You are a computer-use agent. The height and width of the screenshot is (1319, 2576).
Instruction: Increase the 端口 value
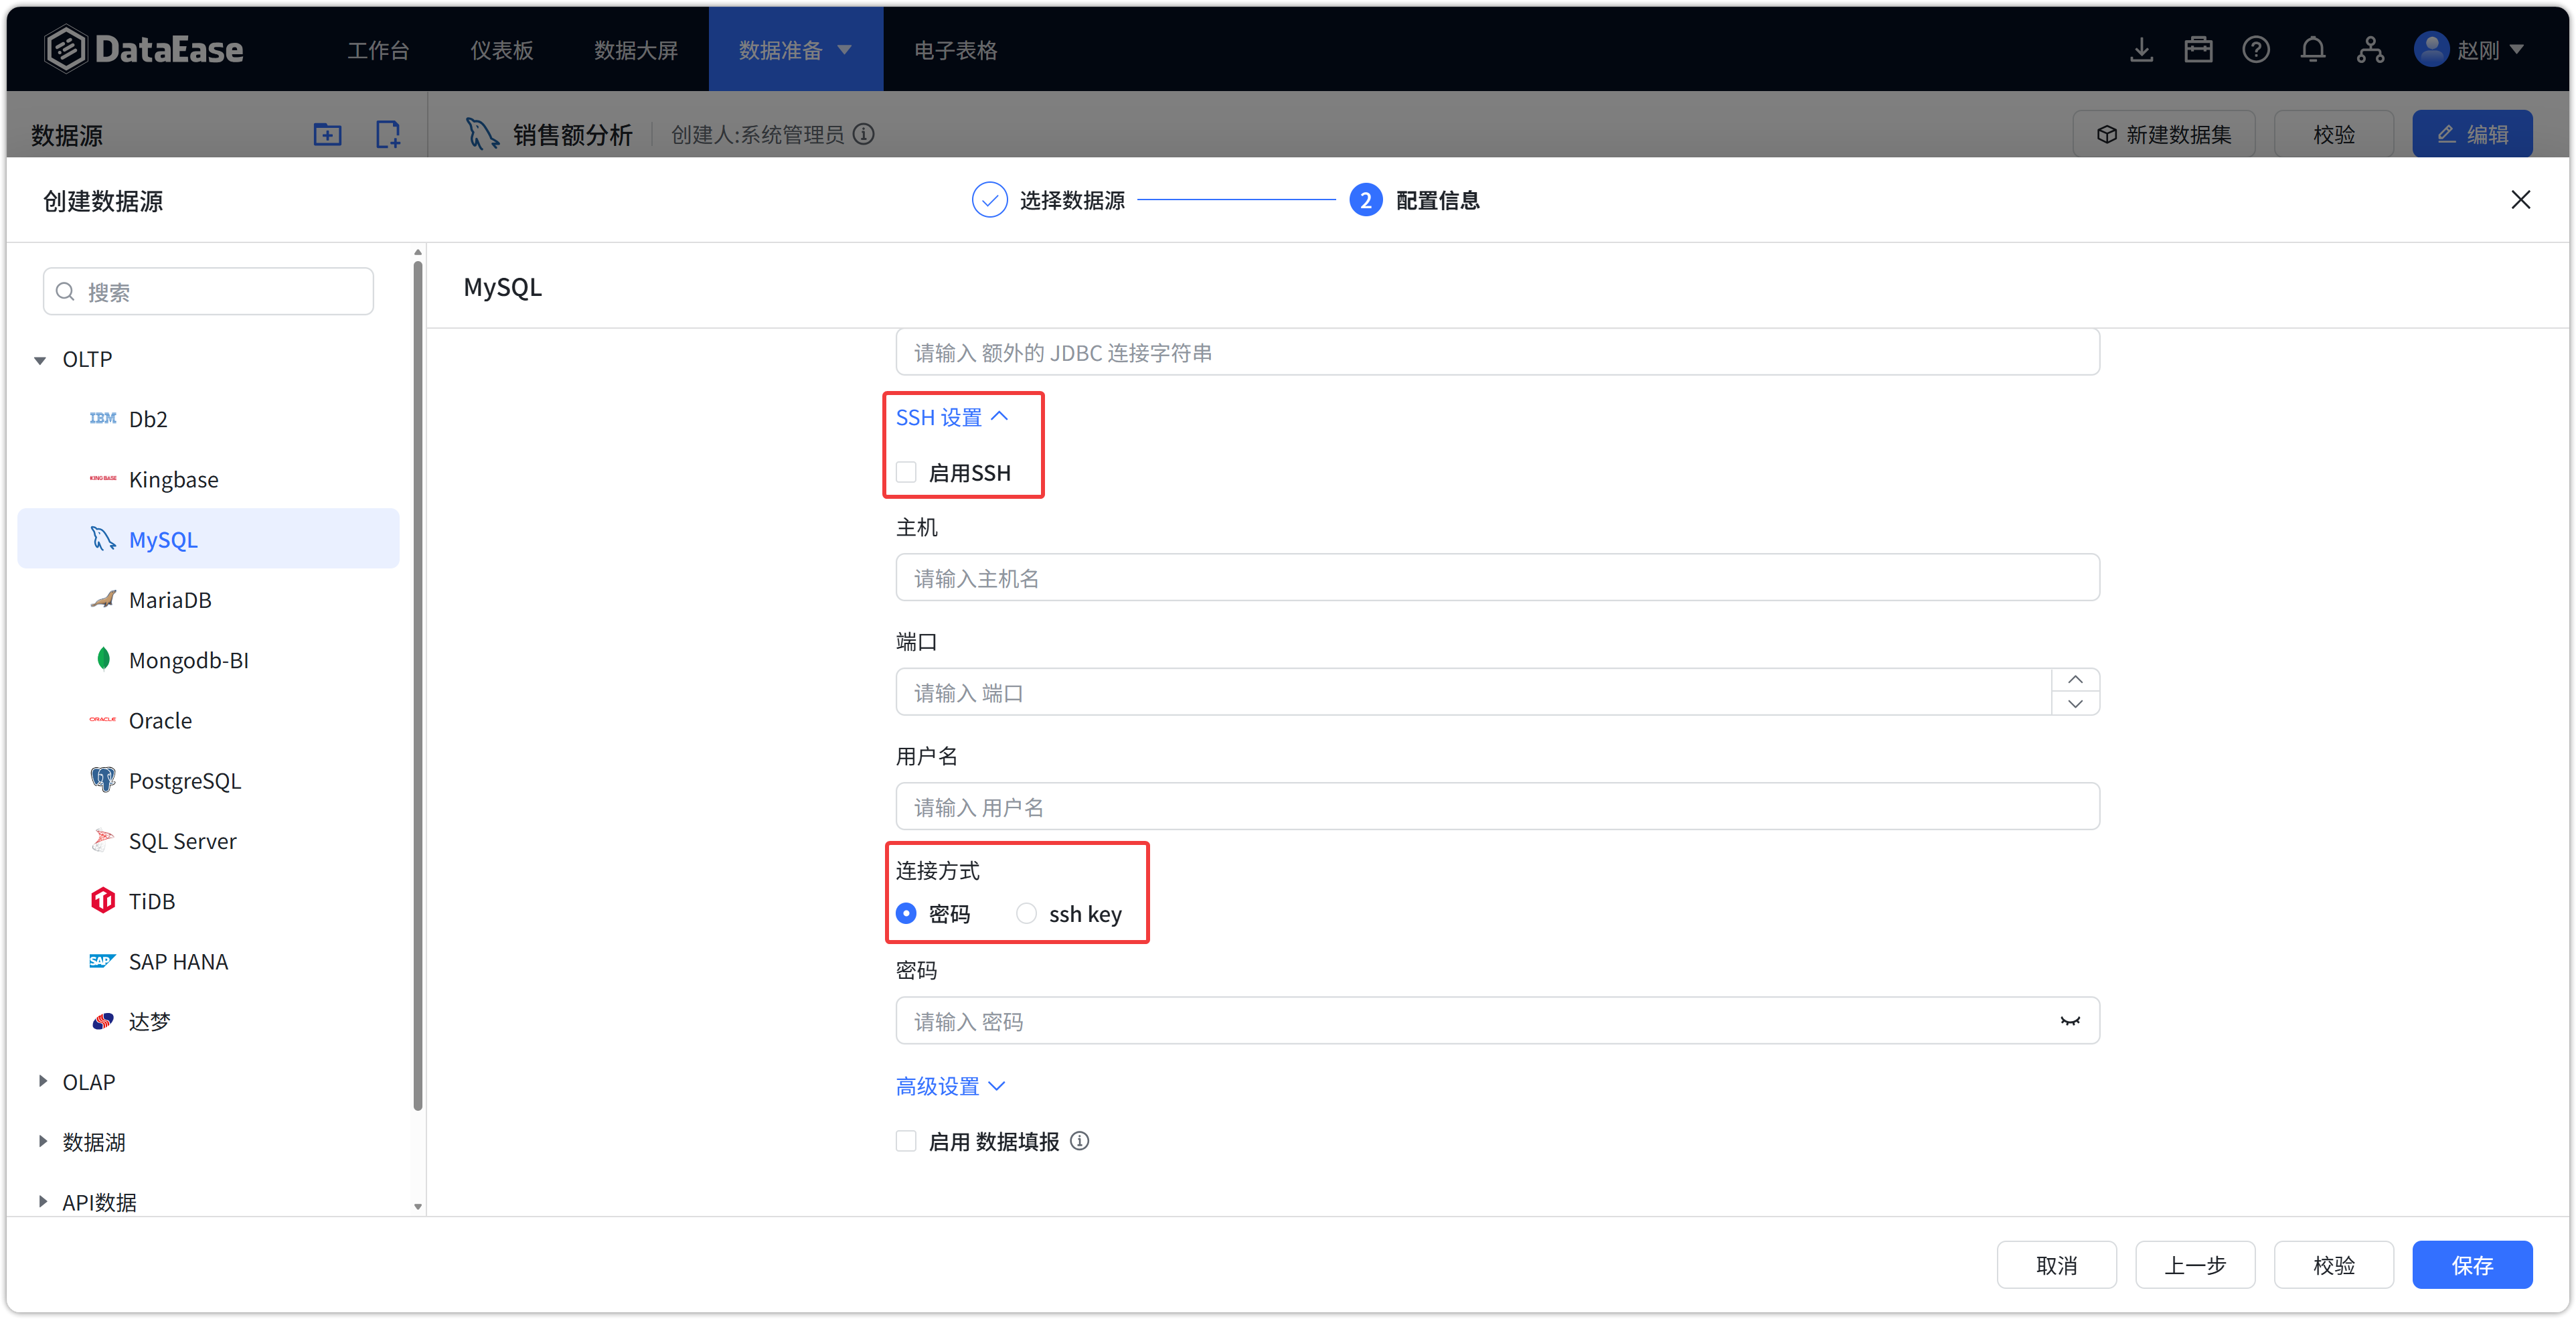pyautogui.click(x=2075, y=680)
